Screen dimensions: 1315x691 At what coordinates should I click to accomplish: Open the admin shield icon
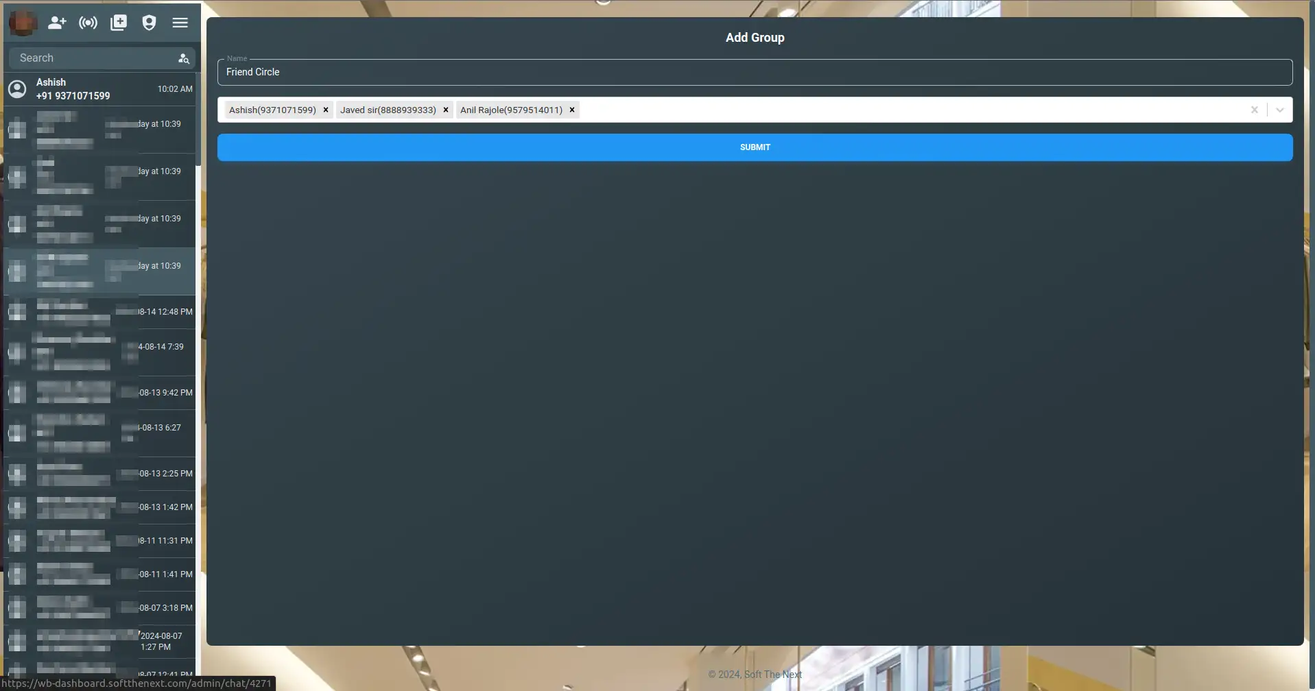click(149, 23)
